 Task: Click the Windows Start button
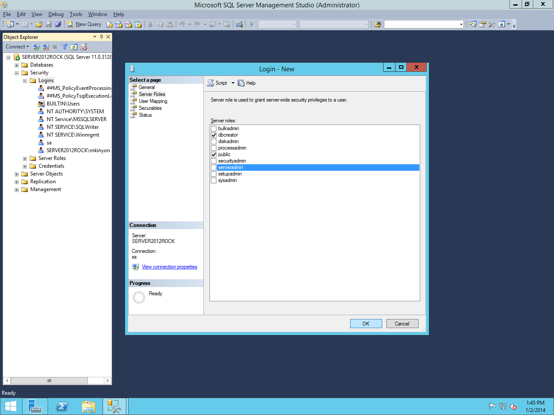point(10,406)
